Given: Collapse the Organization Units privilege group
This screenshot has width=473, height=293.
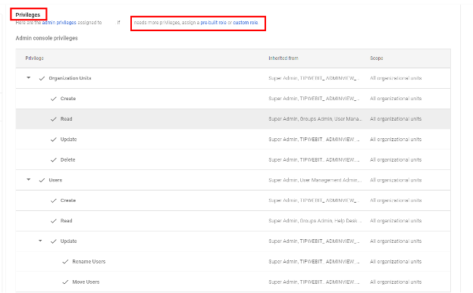Looking at the screenshot, I should point(29,77).
